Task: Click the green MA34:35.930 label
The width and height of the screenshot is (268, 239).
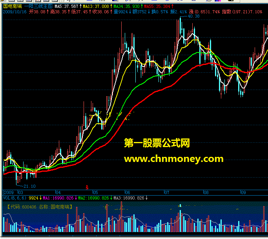Action: (127, 7)
